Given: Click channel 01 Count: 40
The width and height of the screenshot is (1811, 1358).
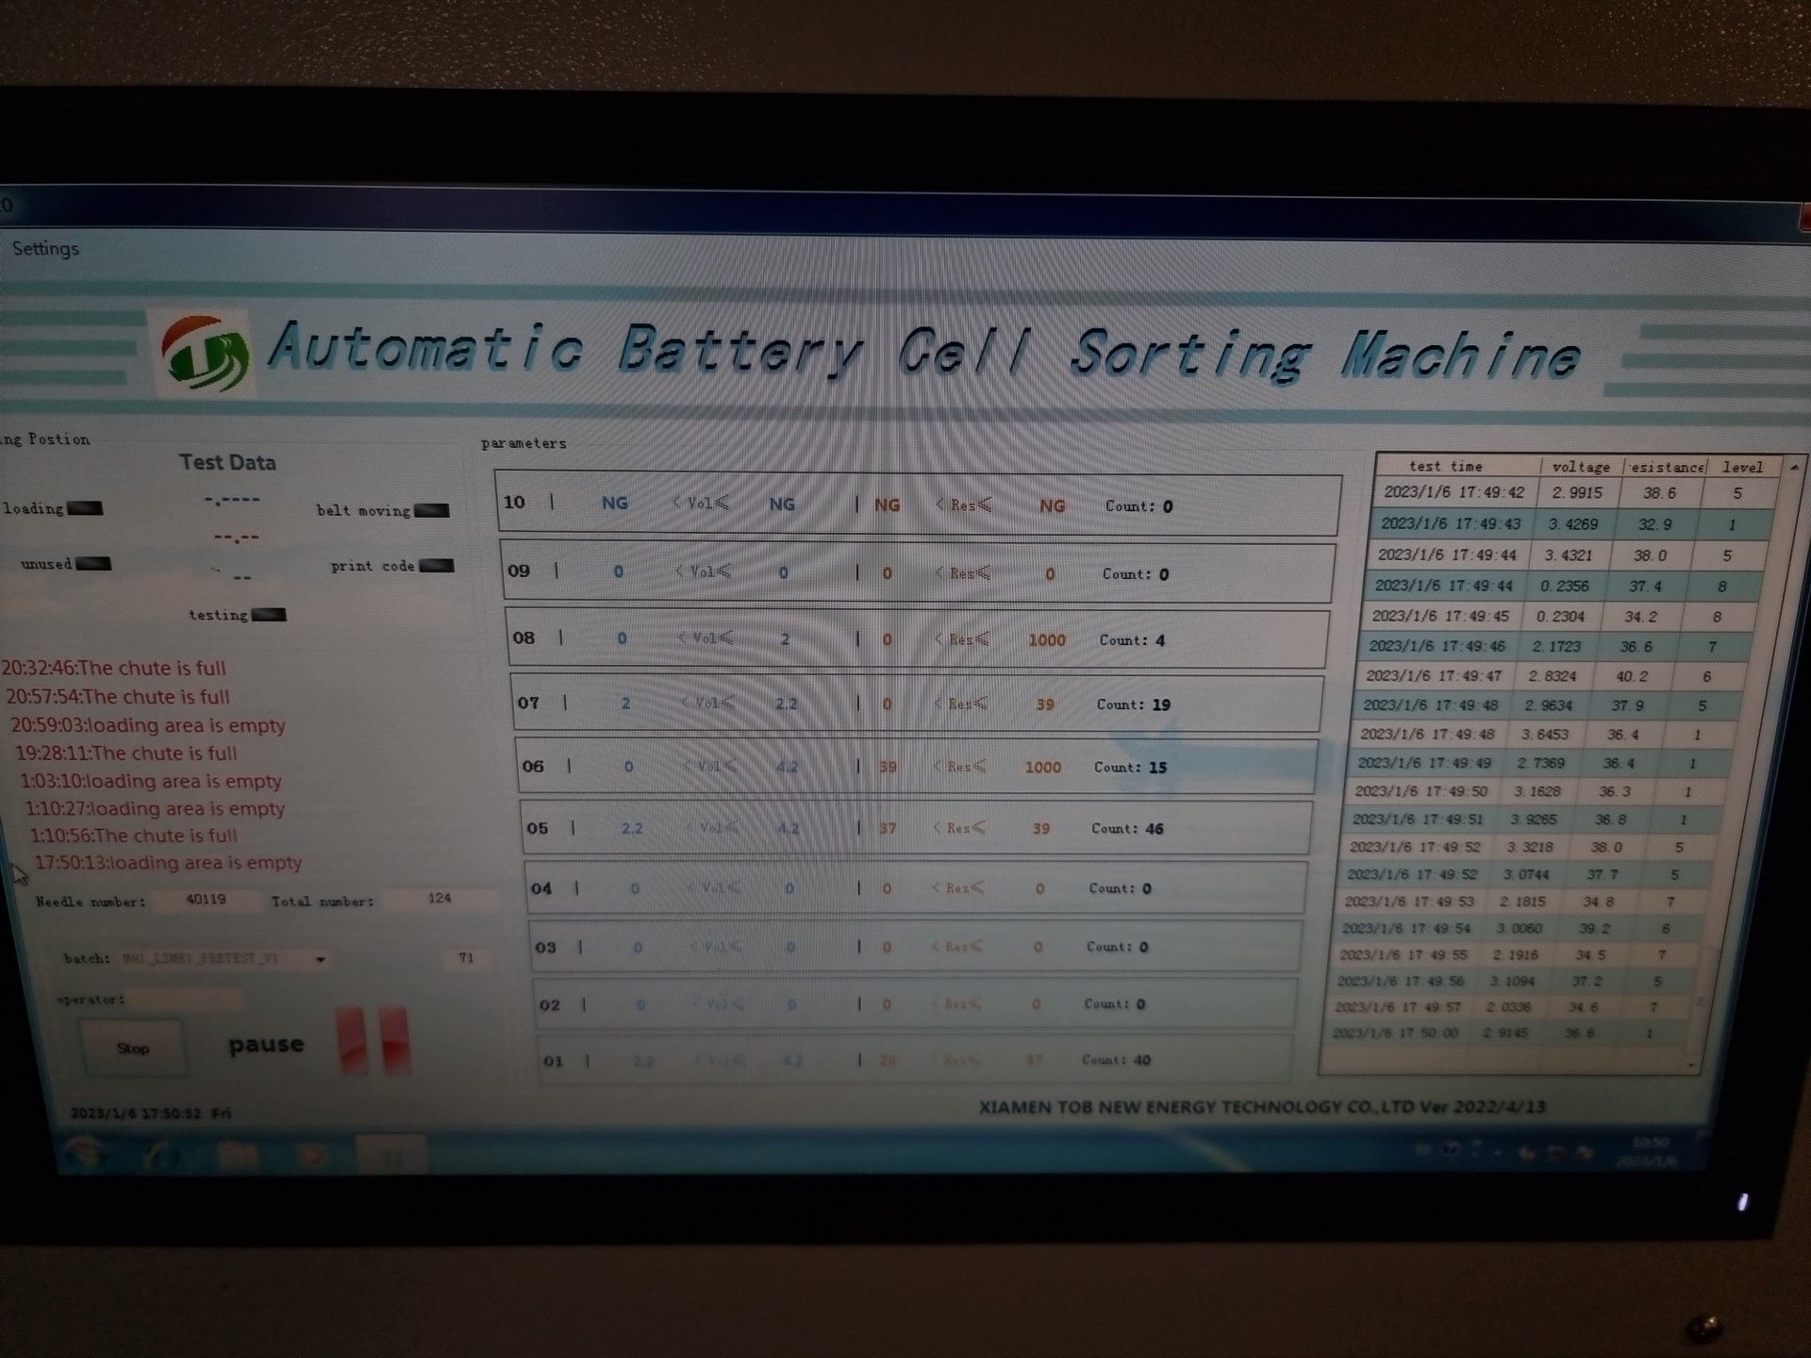Looking at the screenshot, I should [x=1116, y=1060].
